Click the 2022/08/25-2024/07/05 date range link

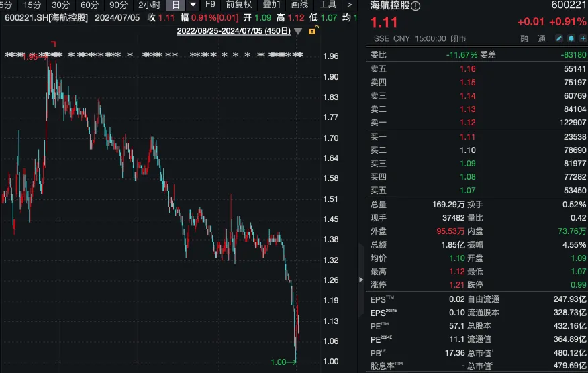(234, 31)
